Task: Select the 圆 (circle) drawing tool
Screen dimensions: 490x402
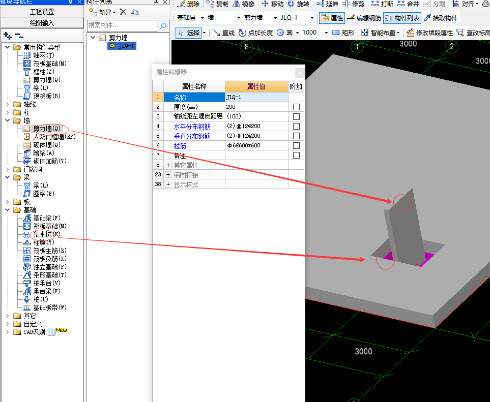Action: pos(284,33)
